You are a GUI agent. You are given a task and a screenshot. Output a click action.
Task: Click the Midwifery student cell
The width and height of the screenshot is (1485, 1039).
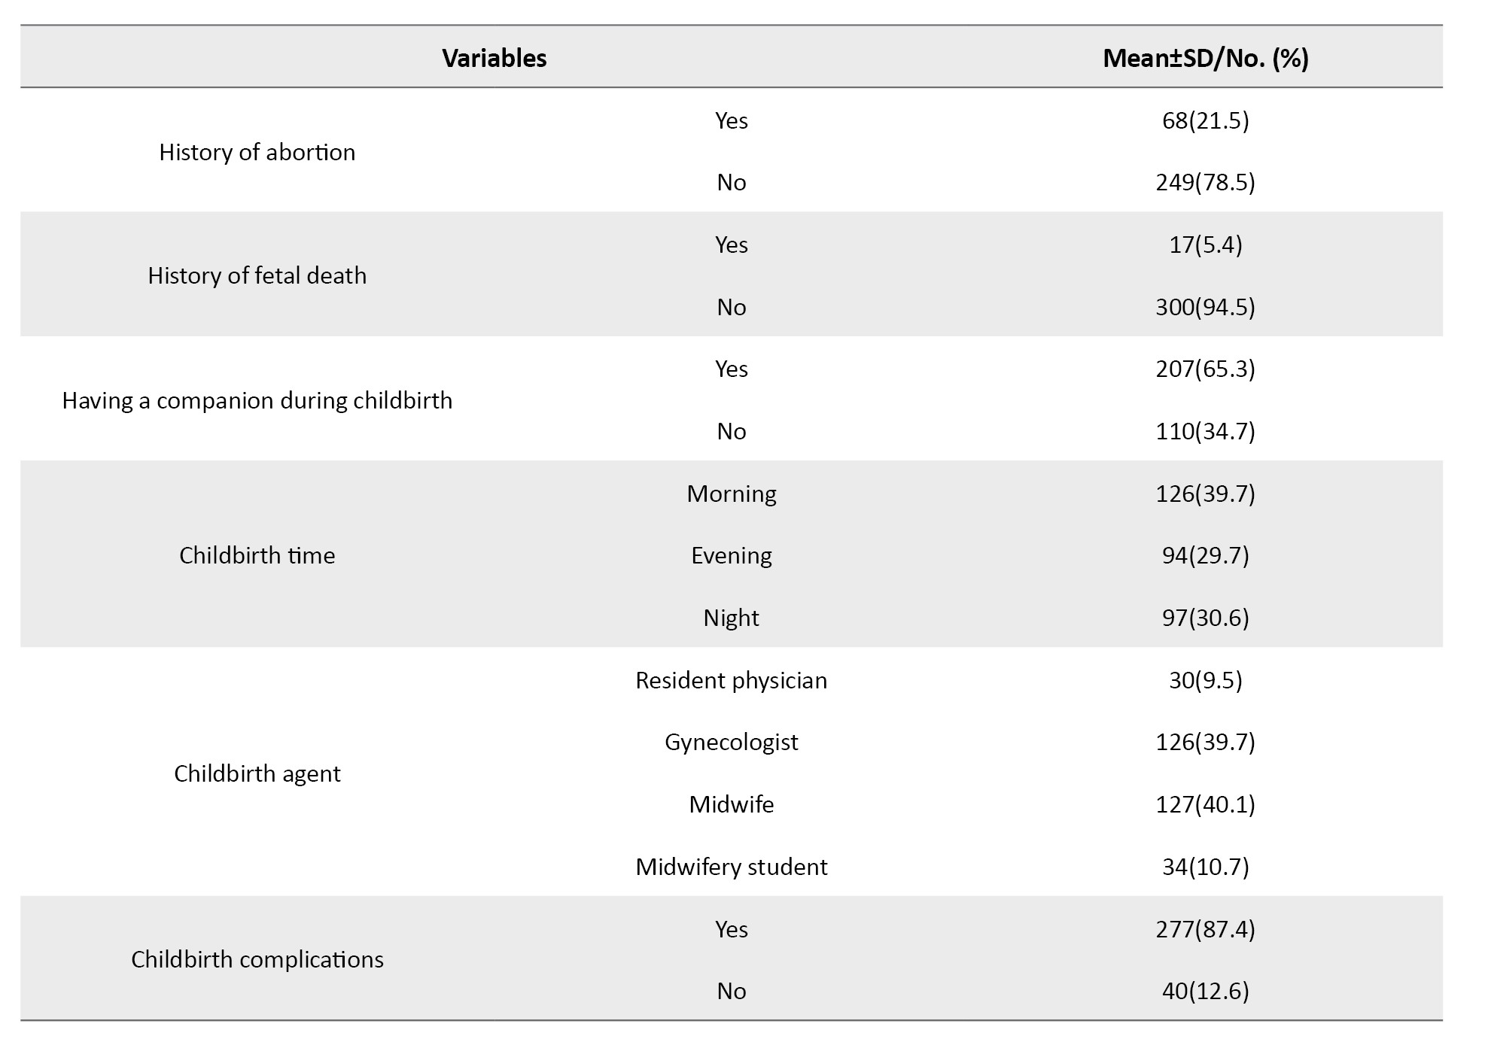(731, 867)
